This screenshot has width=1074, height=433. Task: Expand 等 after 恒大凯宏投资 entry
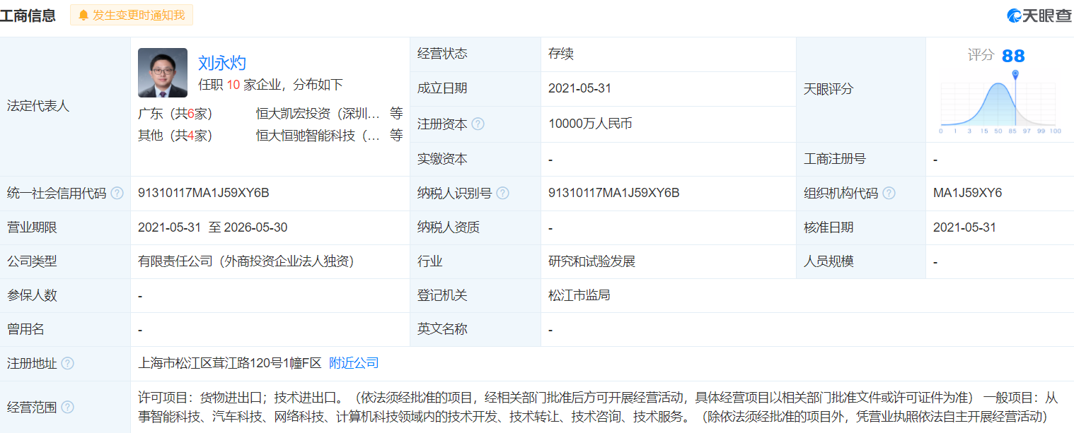[x=396, y=114]
